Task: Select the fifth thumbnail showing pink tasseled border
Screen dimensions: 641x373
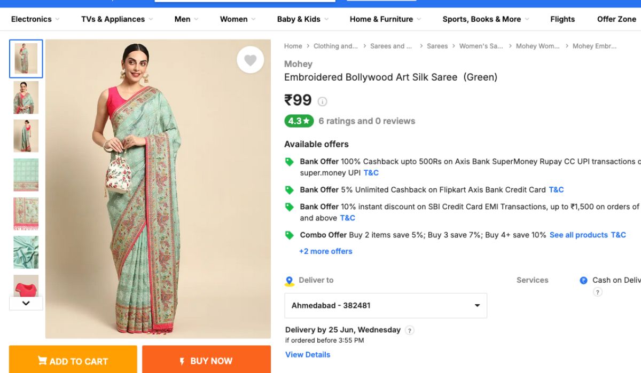Action: [x=26, y=214]
